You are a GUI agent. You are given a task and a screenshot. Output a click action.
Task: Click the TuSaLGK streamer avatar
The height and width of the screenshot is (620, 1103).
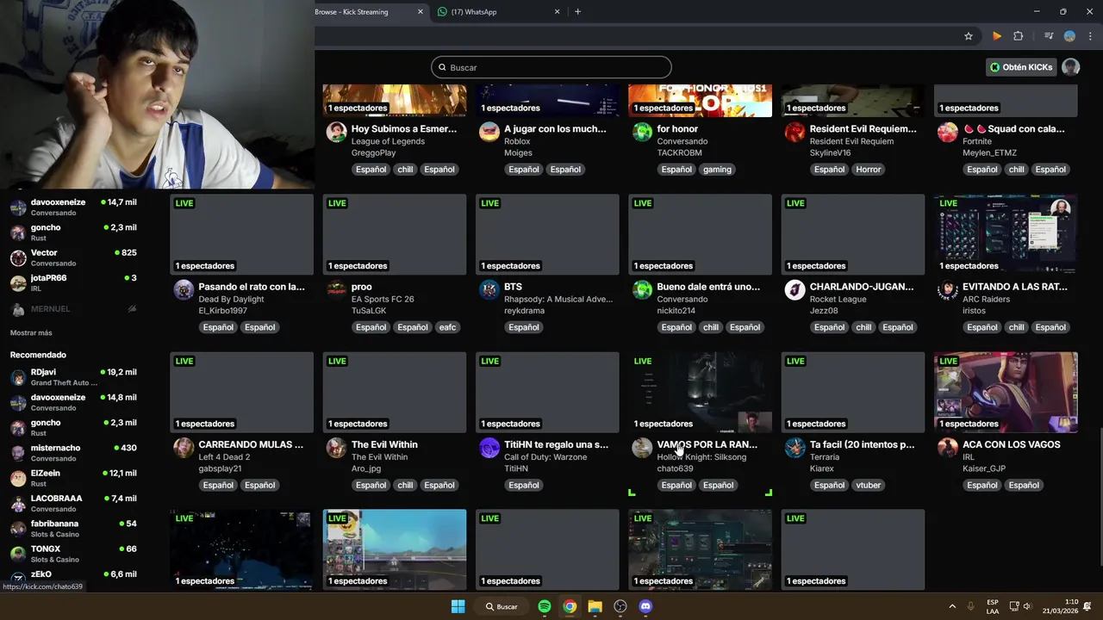[x=336, y=289]
